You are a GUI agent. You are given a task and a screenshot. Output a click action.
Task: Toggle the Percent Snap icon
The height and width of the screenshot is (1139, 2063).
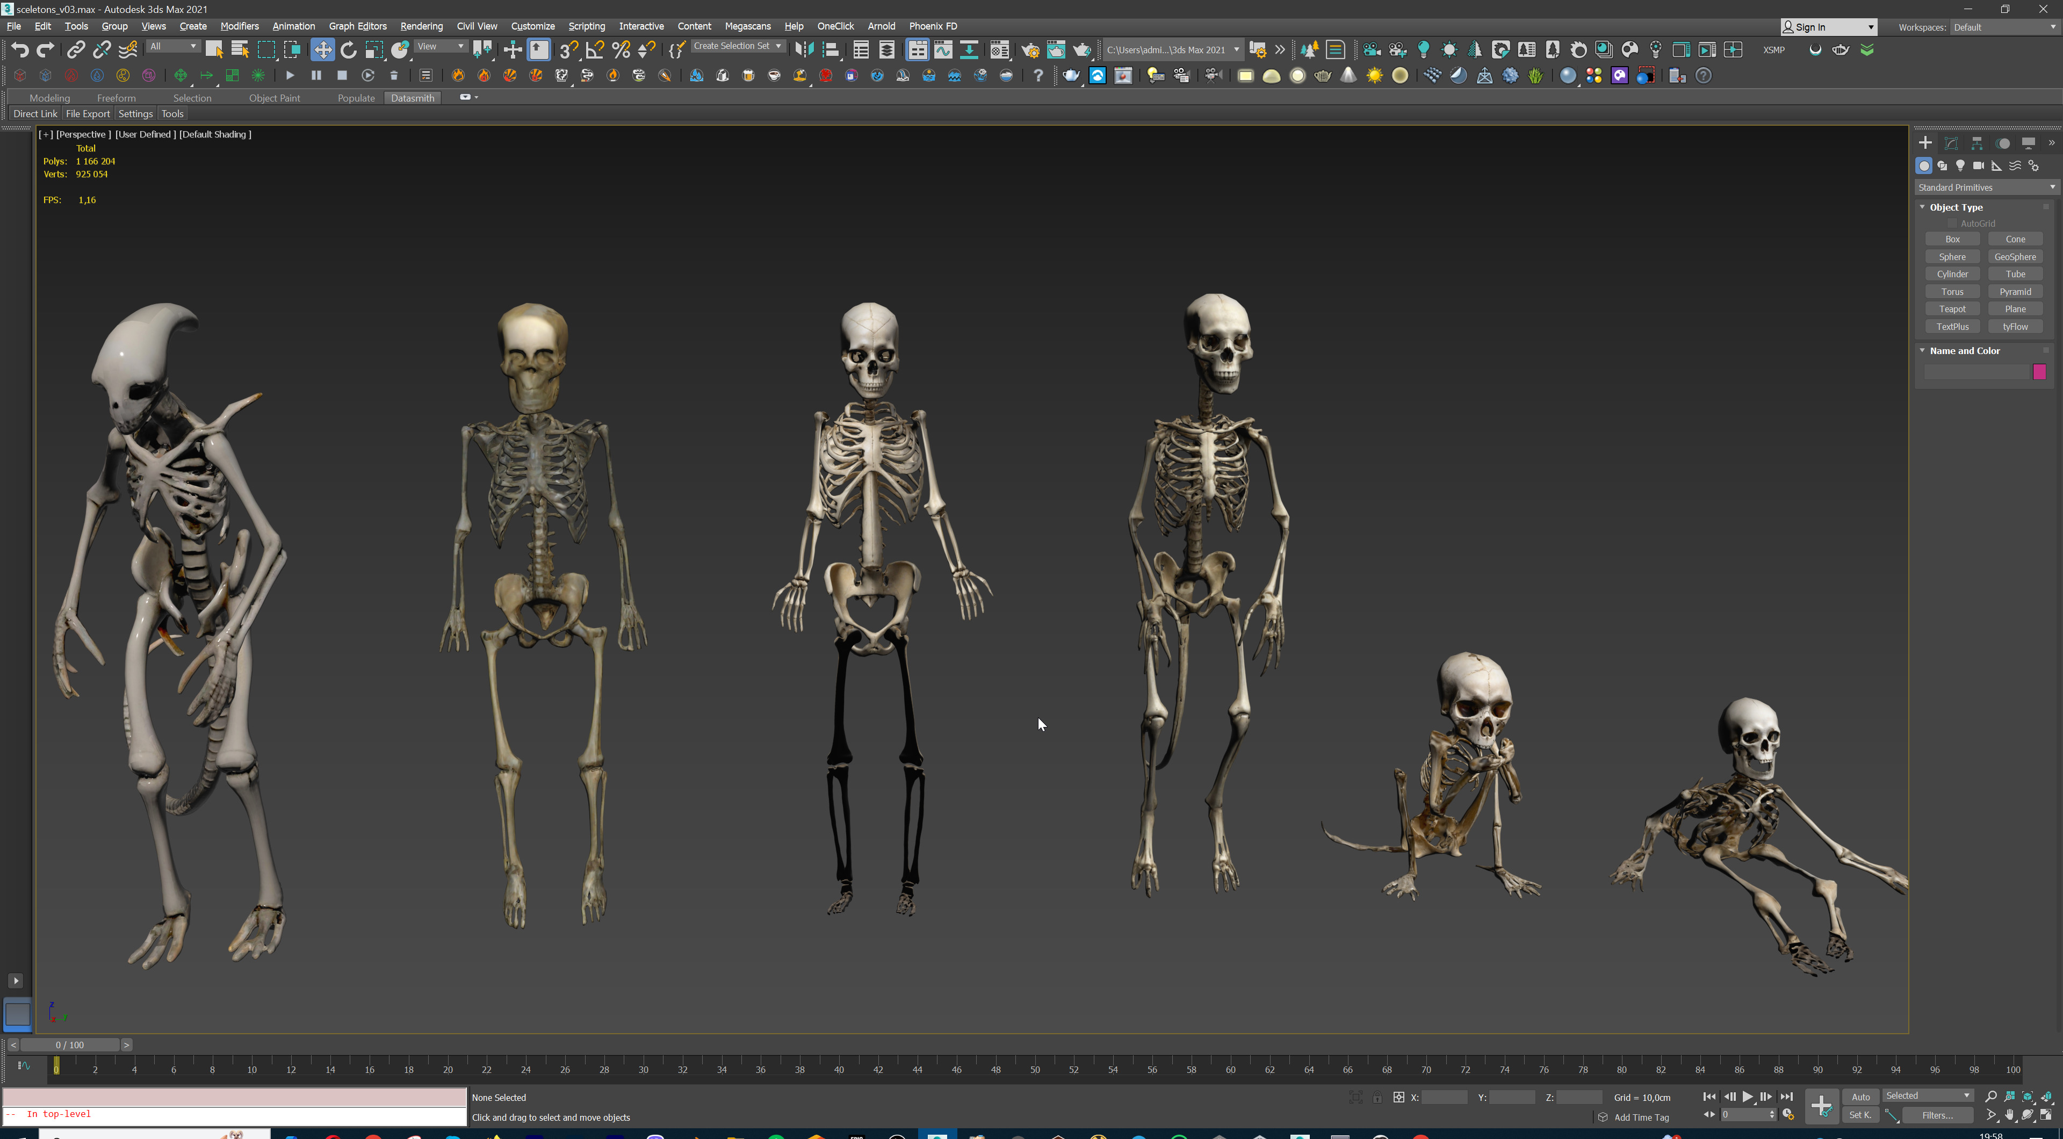[621, 49]
